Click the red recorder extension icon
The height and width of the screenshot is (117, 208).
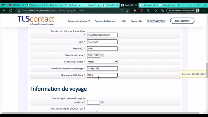click(135, 10)
